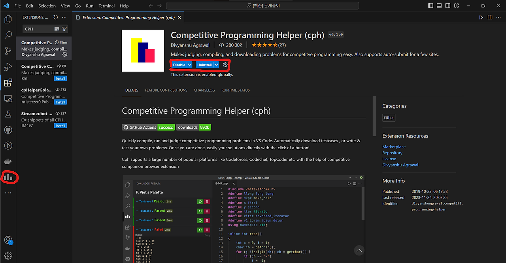Open editor more actions ellipsis
Viewport: 506px width, 263px height.
(x=498, y=17)
